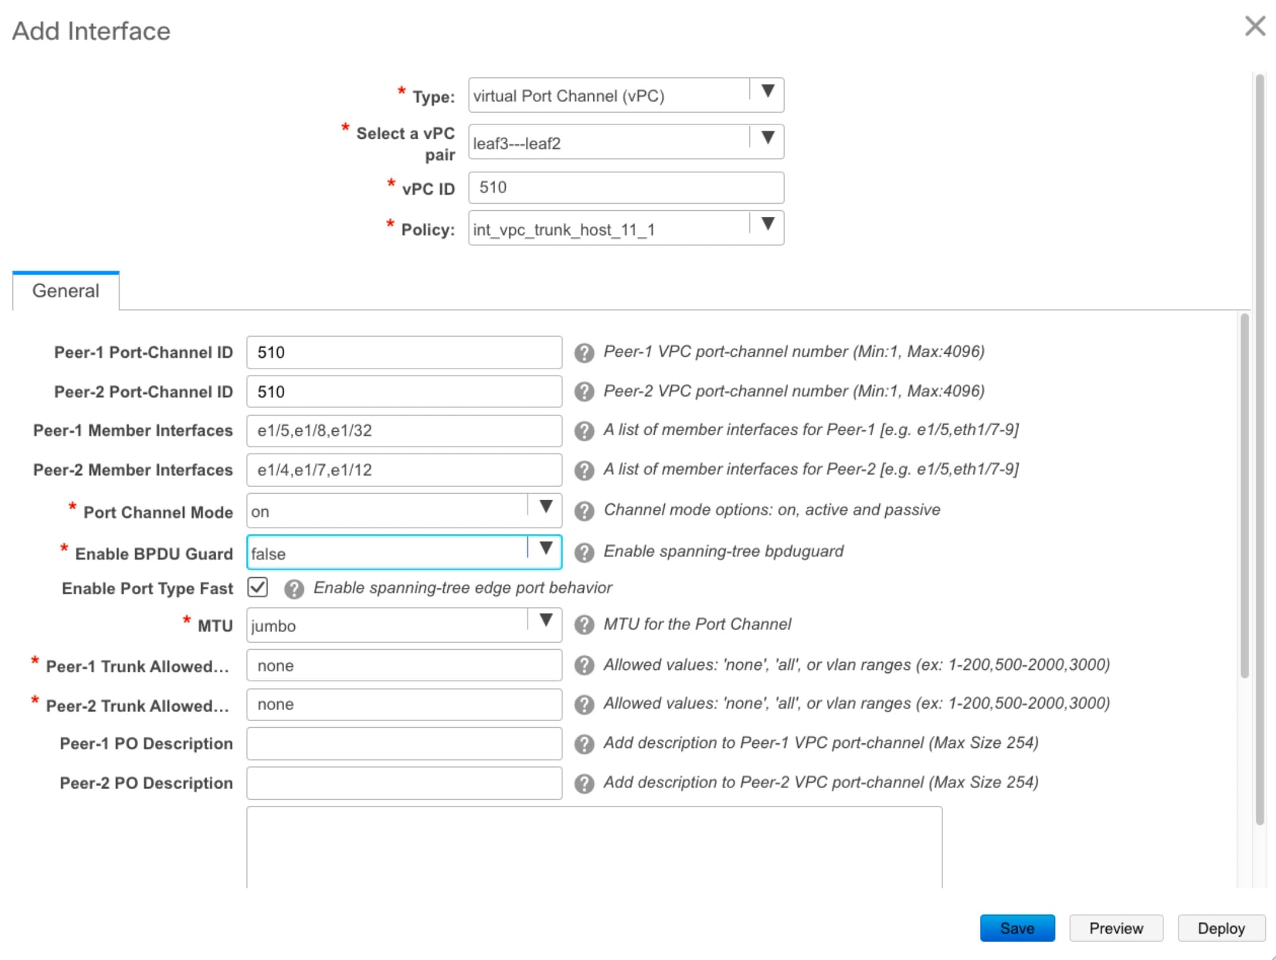Click help icon for Peer-1 Trunk Allowed
The height and width of the screenshot is (960, 1276).
584,665
